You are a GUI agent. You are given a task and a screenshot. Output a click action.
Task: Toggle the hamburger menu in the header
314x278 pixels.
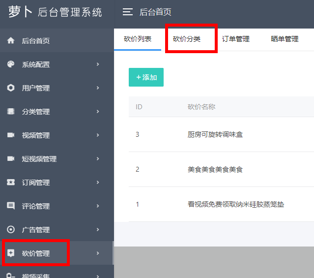[128, 12]
